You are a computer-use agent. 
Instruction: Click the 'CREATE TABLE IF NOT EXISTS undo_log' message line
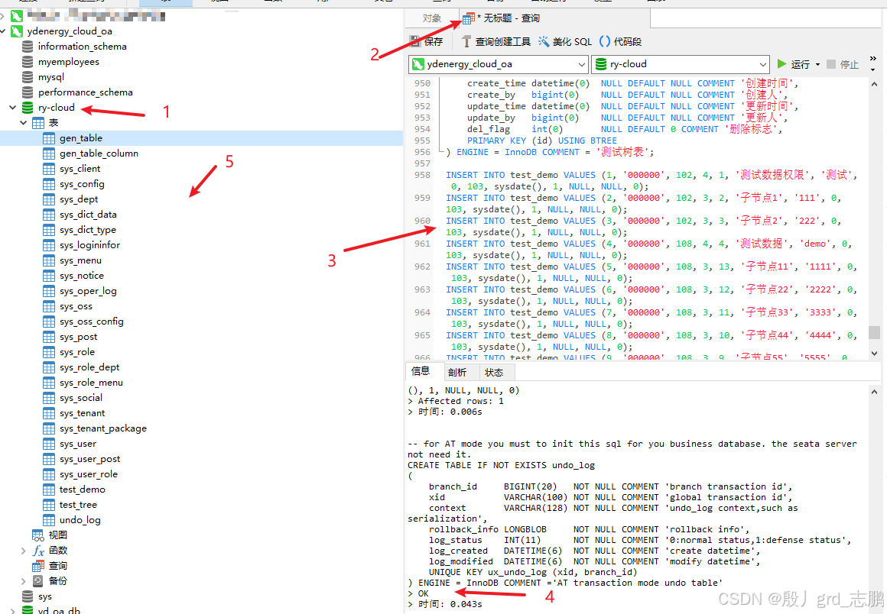(501, 465)
